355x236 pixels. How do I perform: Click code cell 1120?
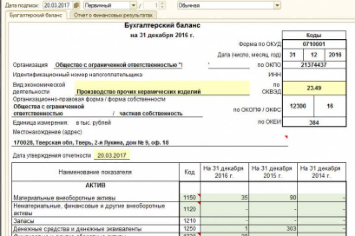point(190,209)
